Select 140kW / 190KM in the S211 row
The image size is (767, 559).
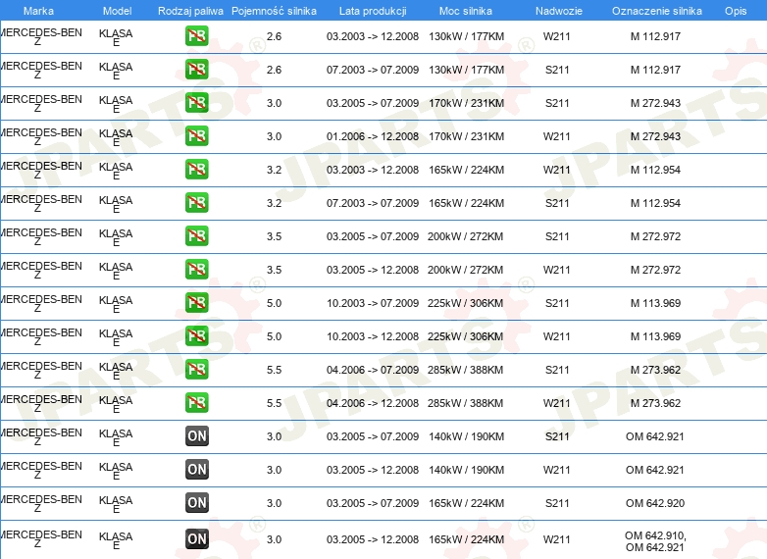tap(466, 436)
